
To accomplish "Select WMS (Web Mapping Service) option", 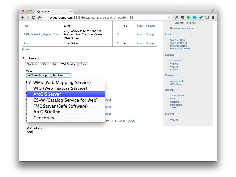I will tap(66, 82).
